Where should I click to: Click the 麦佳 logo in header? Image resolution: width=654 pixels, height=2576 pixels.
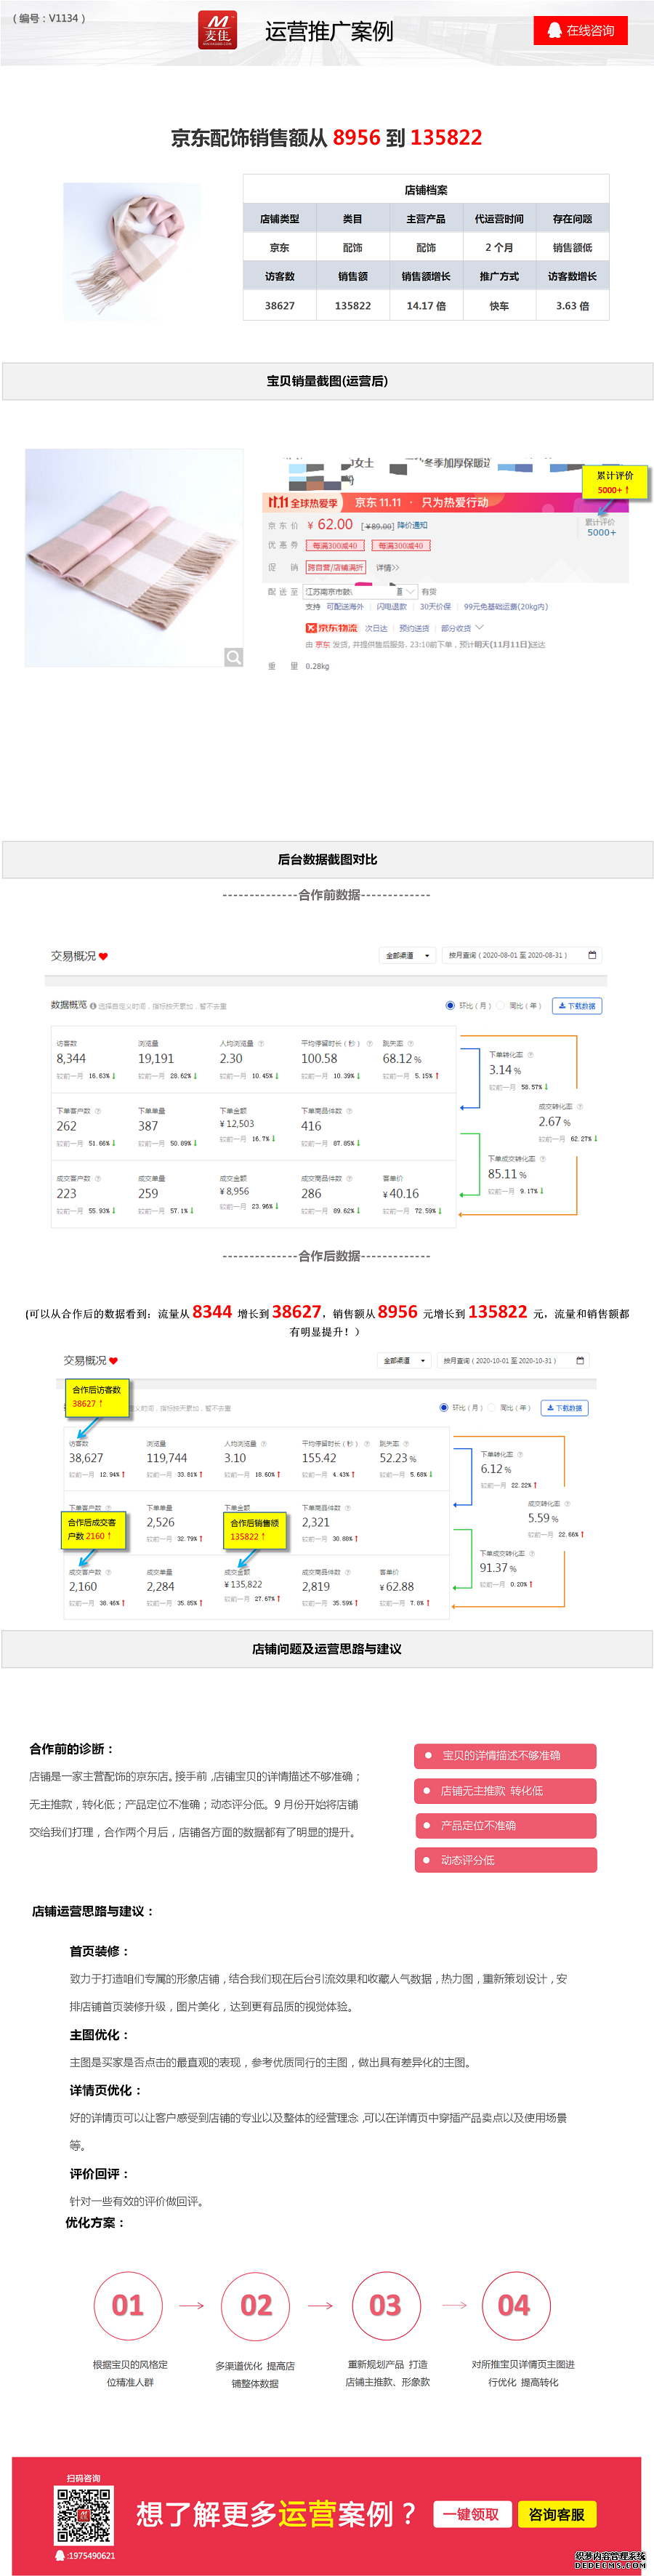217,30
